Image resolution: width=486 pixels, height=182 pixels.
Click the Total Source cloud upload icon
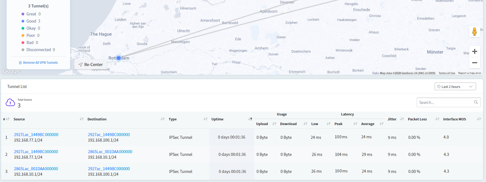pos(10,103)
